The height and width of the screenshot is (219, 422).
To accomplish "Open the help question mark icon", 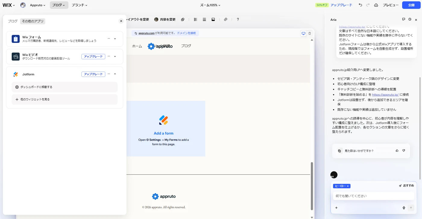I will (238, 19).
